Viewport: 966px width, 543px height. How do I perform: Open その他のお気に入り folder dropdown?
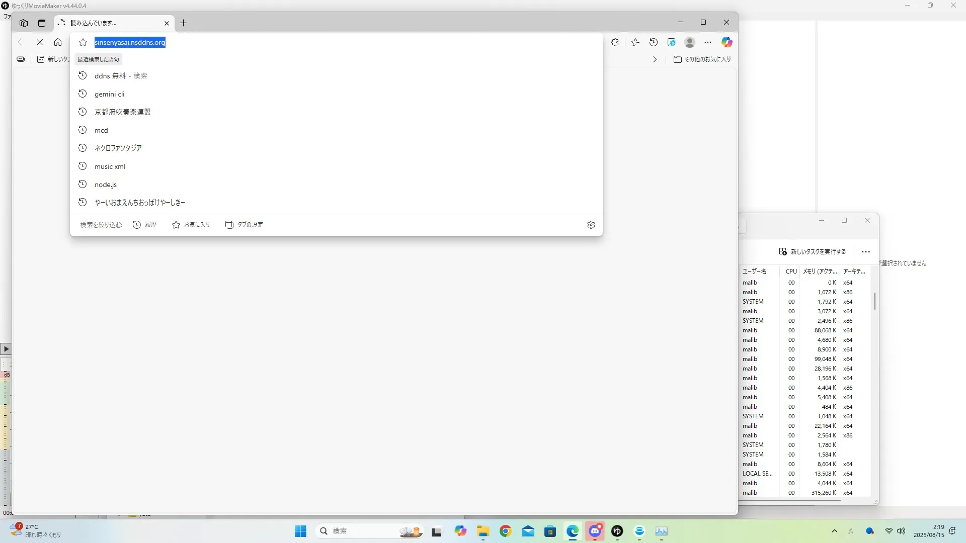(x=702, y=59)
